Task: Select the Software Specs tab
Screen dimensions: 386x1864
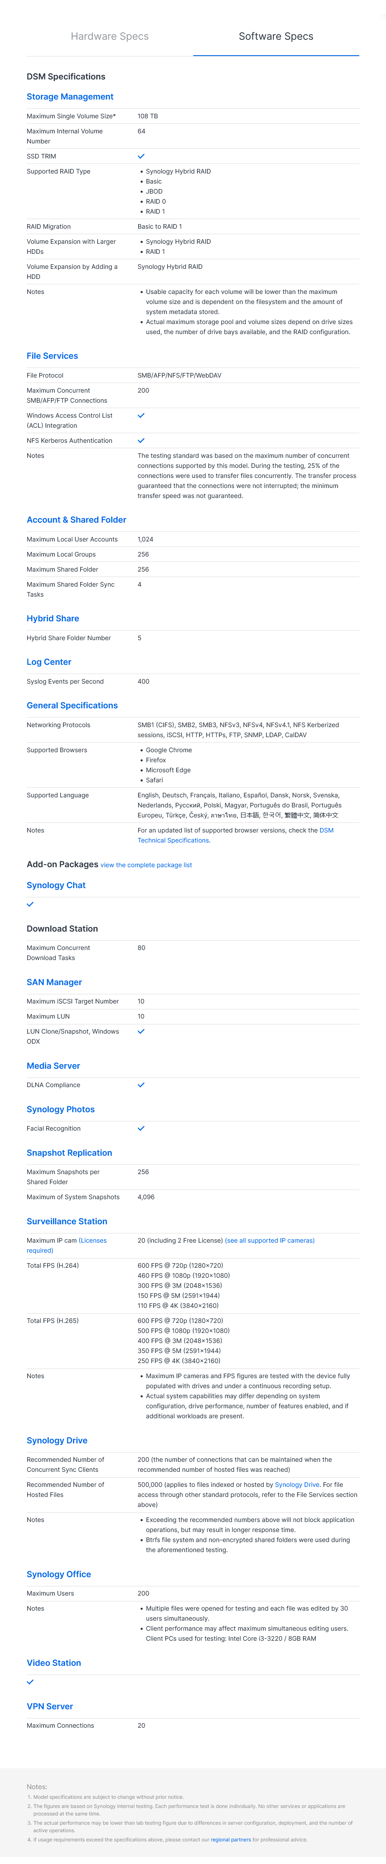Action: point(275,36)
